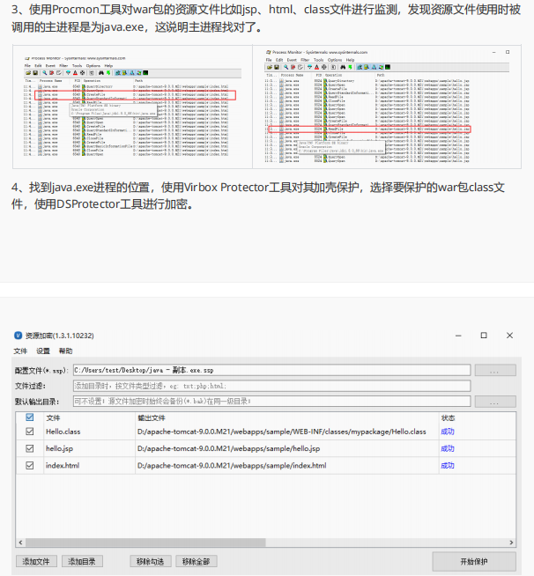This screenshot has height=576, width=534.
Task: Select the Hello.class file name
Action: [63, 432]
